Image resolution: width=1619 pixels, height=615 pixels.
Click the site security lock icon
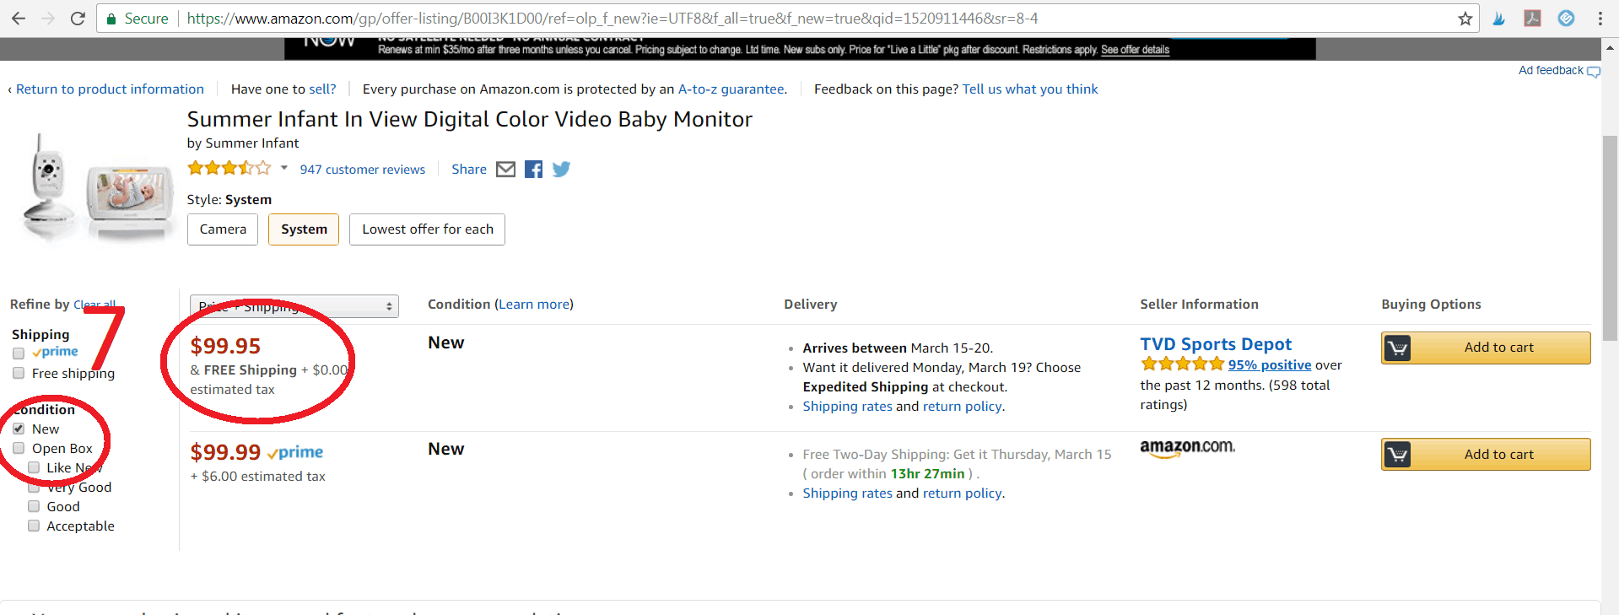[111, 17]
